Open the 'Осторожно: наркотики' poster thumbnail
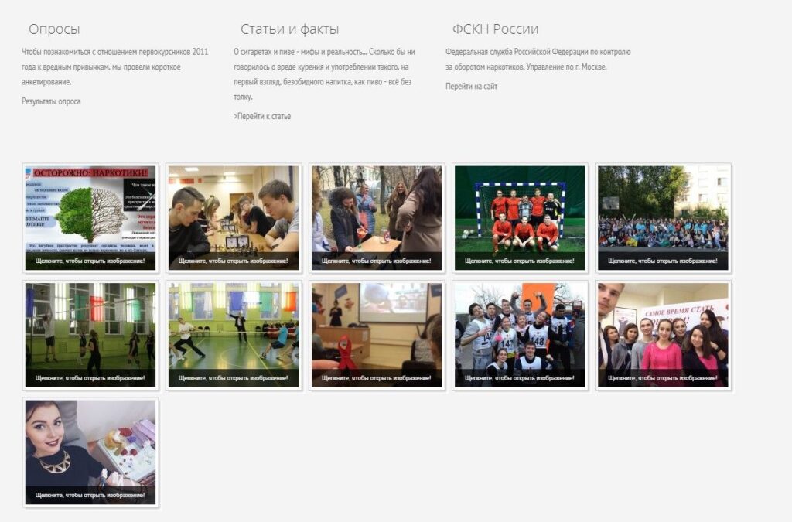Screen dimensions: 792x522 (x=90, y=217)
